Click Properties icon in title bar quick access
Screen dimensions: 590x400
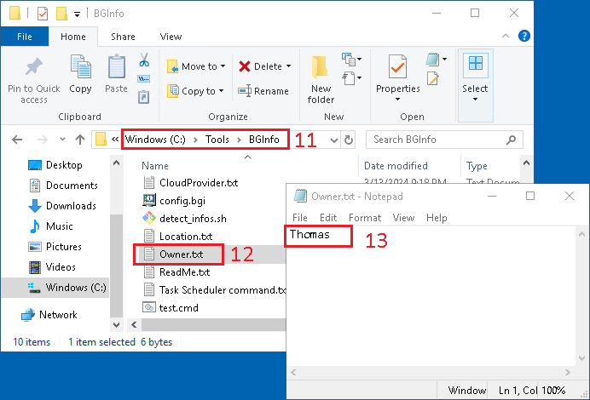click(x=43, y=14)
